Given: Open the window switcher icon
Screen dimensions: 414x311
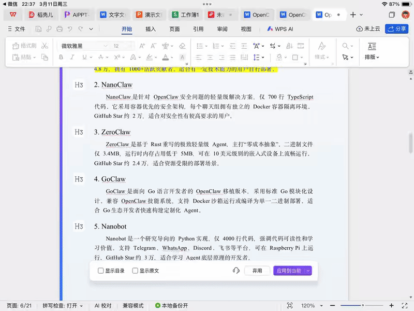Looking at the screenshot, I should (392, 15).
